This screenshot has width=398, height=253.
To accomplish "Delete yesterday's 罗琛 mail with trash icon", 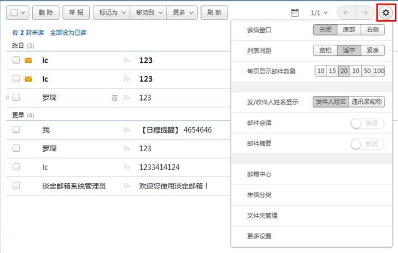I will (115, 98).
